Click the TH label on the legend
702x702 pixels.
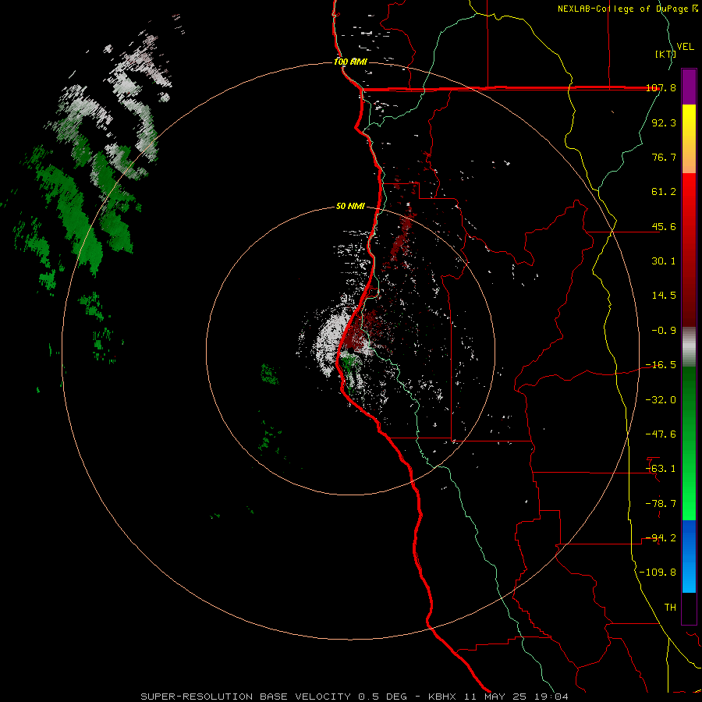pyautogui.click(x=670, y=608)
